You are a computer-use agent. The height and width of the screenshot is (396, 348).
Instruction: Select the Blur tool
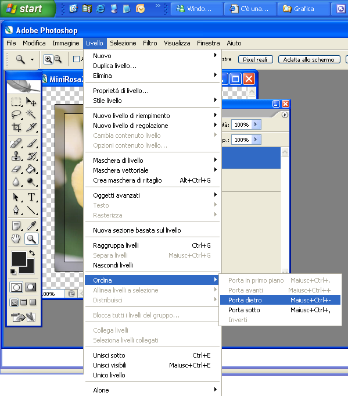click(x=16, y=181)
